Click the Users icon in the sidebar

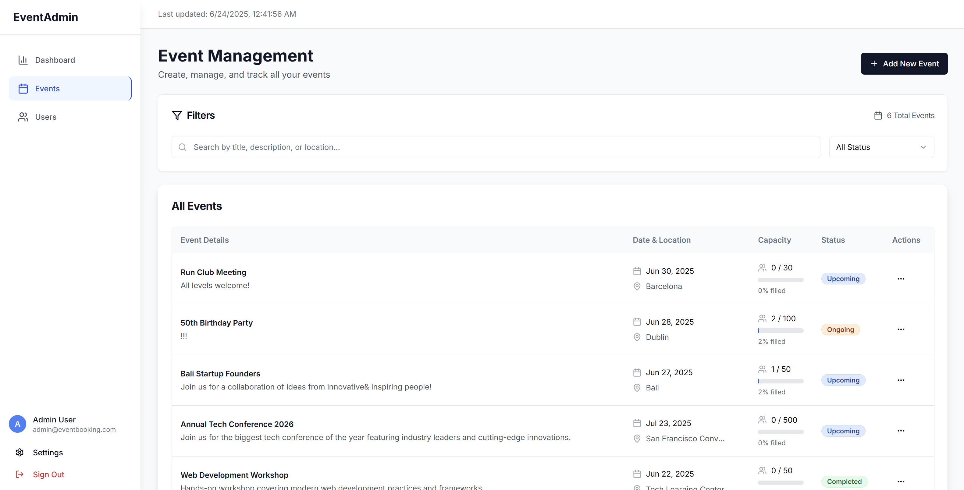pos(23,117)
